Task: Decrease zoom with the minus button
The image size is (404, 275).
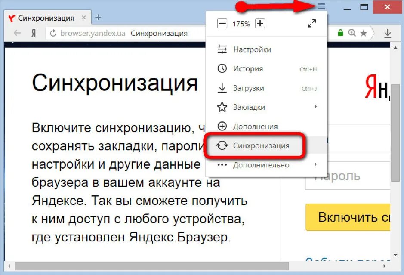Action: click(x=222, y=24)
